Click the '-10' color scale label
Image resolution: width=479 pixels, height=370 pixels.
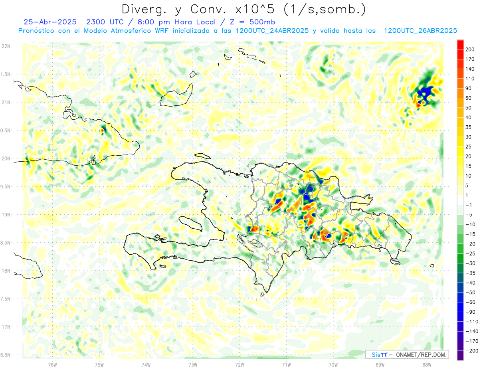tap(471, 224)
